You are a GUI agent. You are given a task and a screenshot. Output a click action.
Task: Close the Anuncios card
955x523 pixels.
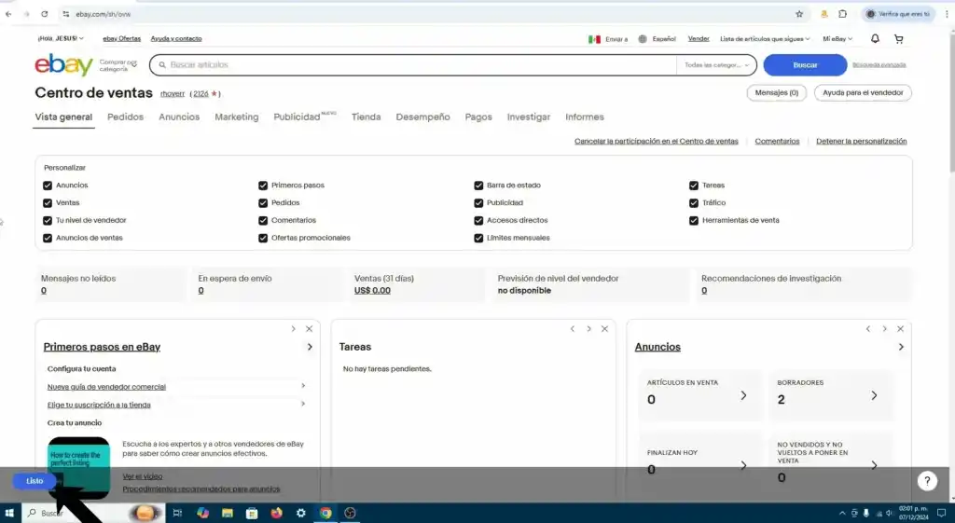[900, 329]
